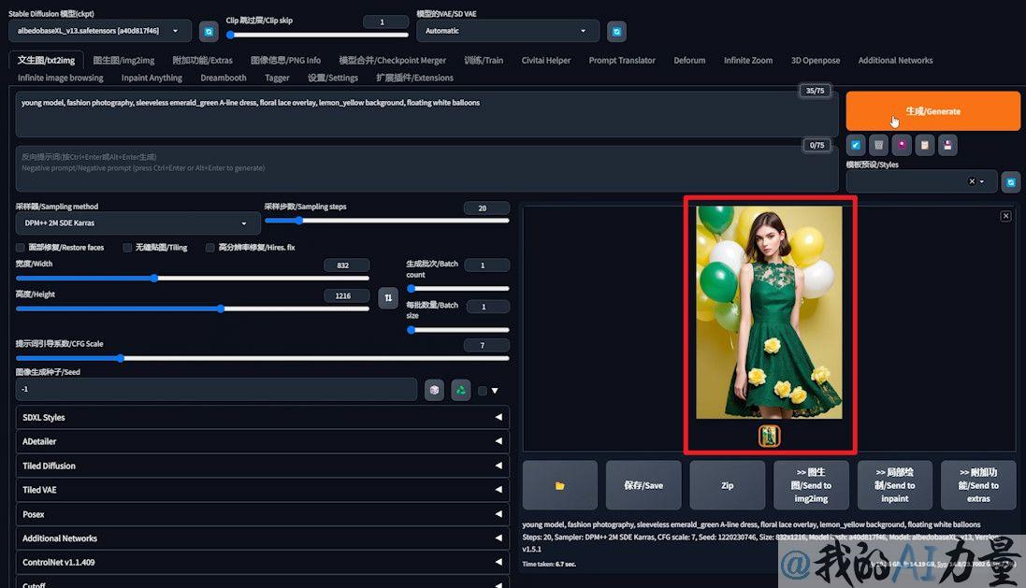Expand the ControlNet v1.1.409 section

pos(263,563)
